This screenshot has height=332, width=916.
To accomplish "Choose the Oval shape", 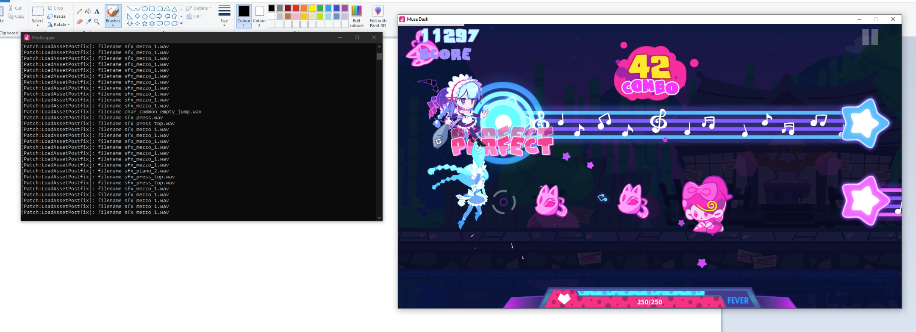I will point(144,9).
